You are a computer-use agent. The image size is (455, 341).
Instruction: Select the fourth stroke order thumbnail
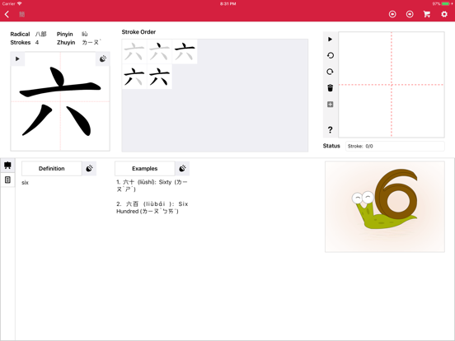pyautogui.click(x=134, y=77)
